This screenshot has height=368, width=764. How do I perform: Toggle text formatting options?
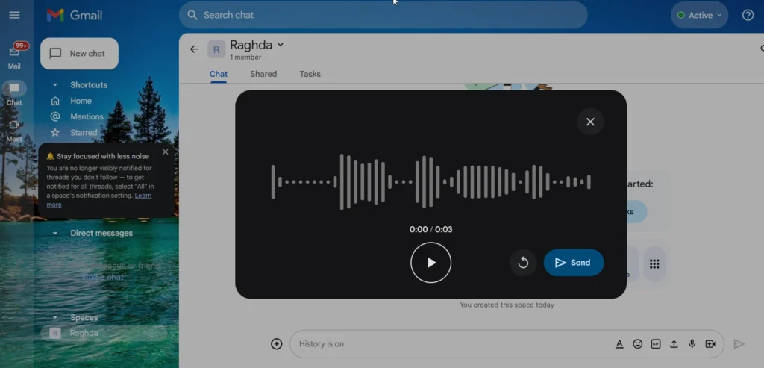tap(619, 344)
